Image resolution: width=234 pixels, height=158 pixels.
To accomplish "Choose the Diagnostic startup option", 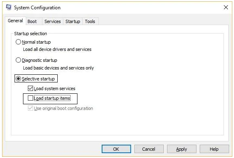I will (x=18, y=60).
